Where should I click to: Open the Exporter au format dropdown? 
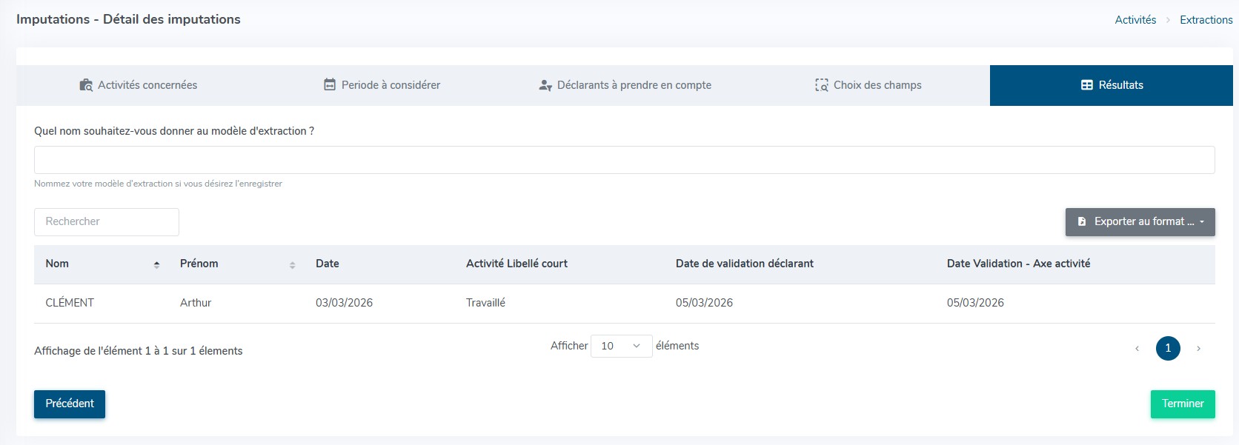1140,221
